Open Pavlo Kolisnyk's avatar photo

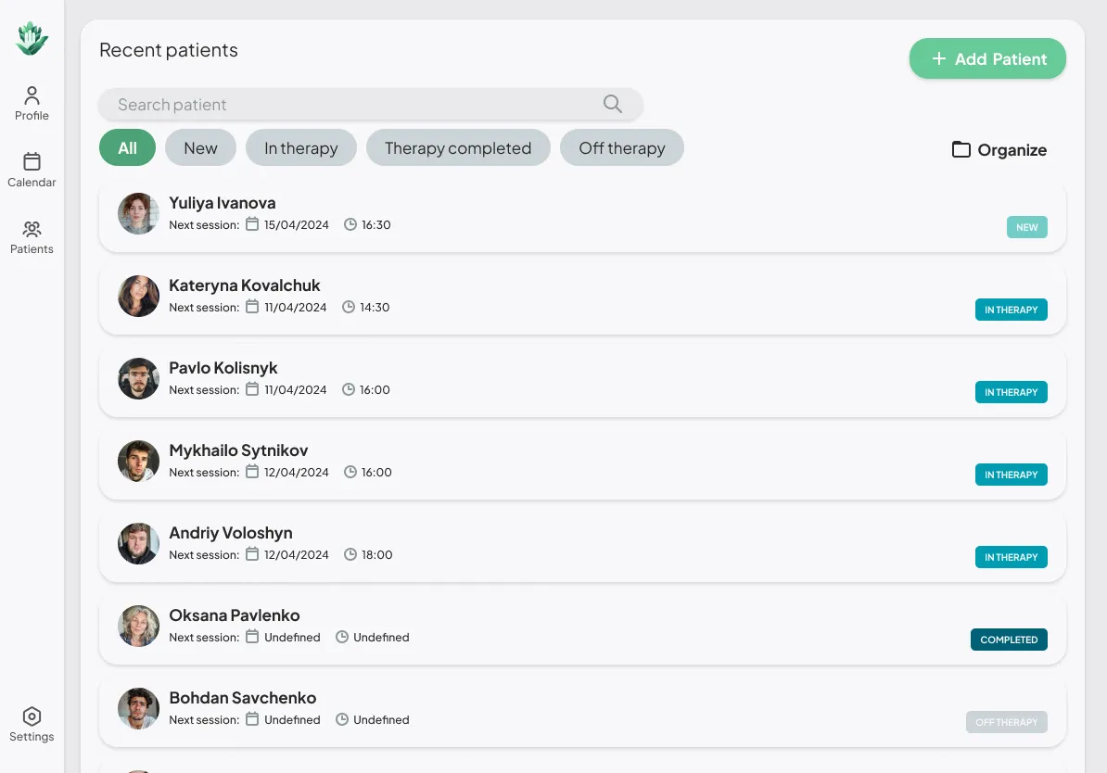pyautogui.click(x=138, y=378)
